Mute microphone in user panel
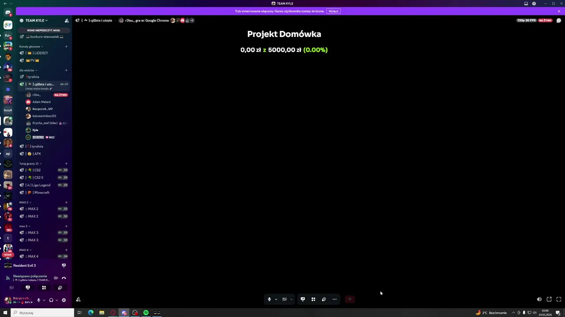This screenshot has width=565, height=317. (x=38, y=300)
